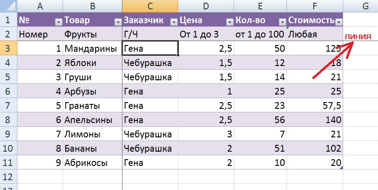Open the filter dropdown for № column
The image size is (378, 190).
click(x=58, y=22)
